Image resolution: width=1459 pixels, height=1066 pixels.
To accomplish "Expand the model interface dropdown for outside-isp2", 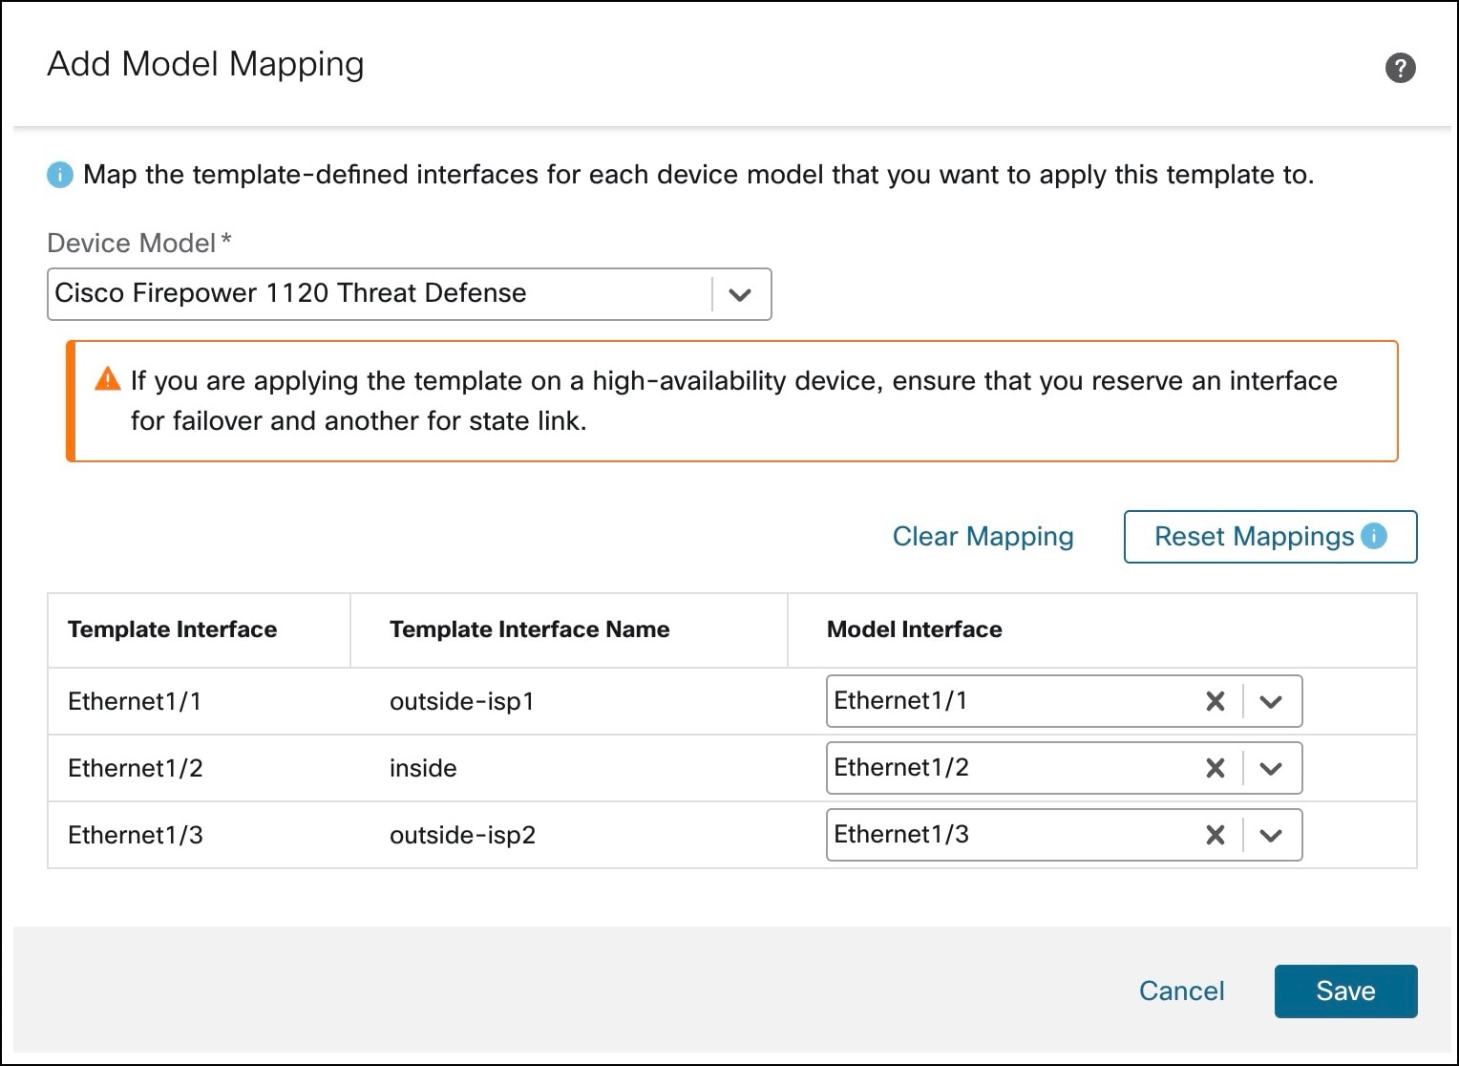I will [x=1271, y=835].
